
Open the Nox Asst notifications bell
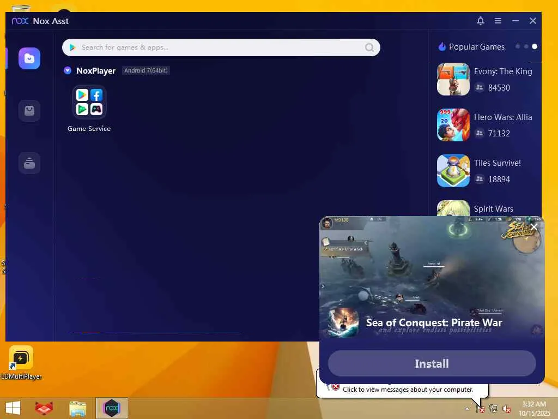[481, 21]
